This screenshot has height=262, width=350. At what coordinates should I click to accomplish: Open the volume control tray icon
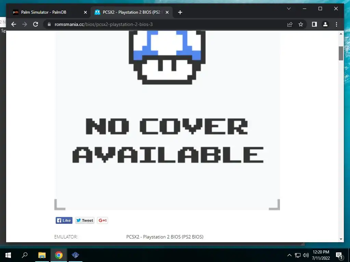coord(306,255)
